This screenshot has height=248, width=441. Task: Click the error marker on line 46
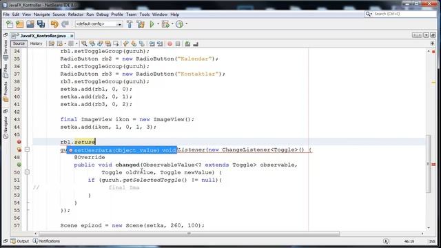[19, 142]
